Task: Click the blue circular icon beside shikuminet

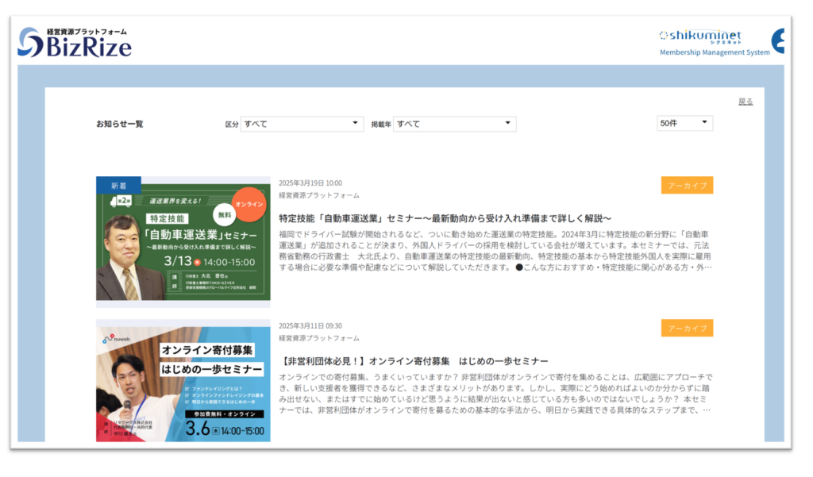Action: coord(778,40)
